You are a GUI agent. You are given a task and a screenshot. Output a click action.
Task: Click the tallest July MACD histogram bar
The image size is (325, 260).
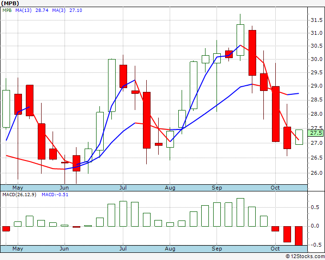click(x=123, y=214)
